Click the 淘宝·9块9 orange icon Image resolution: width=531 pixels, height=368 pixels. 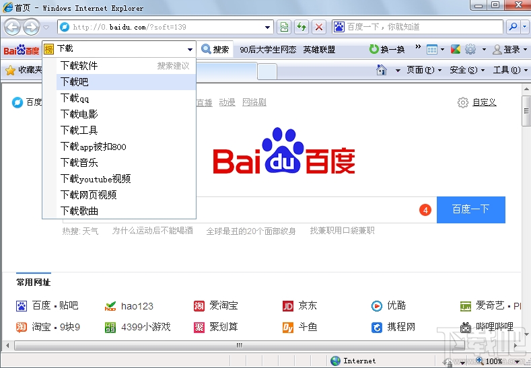click(22, 327)
